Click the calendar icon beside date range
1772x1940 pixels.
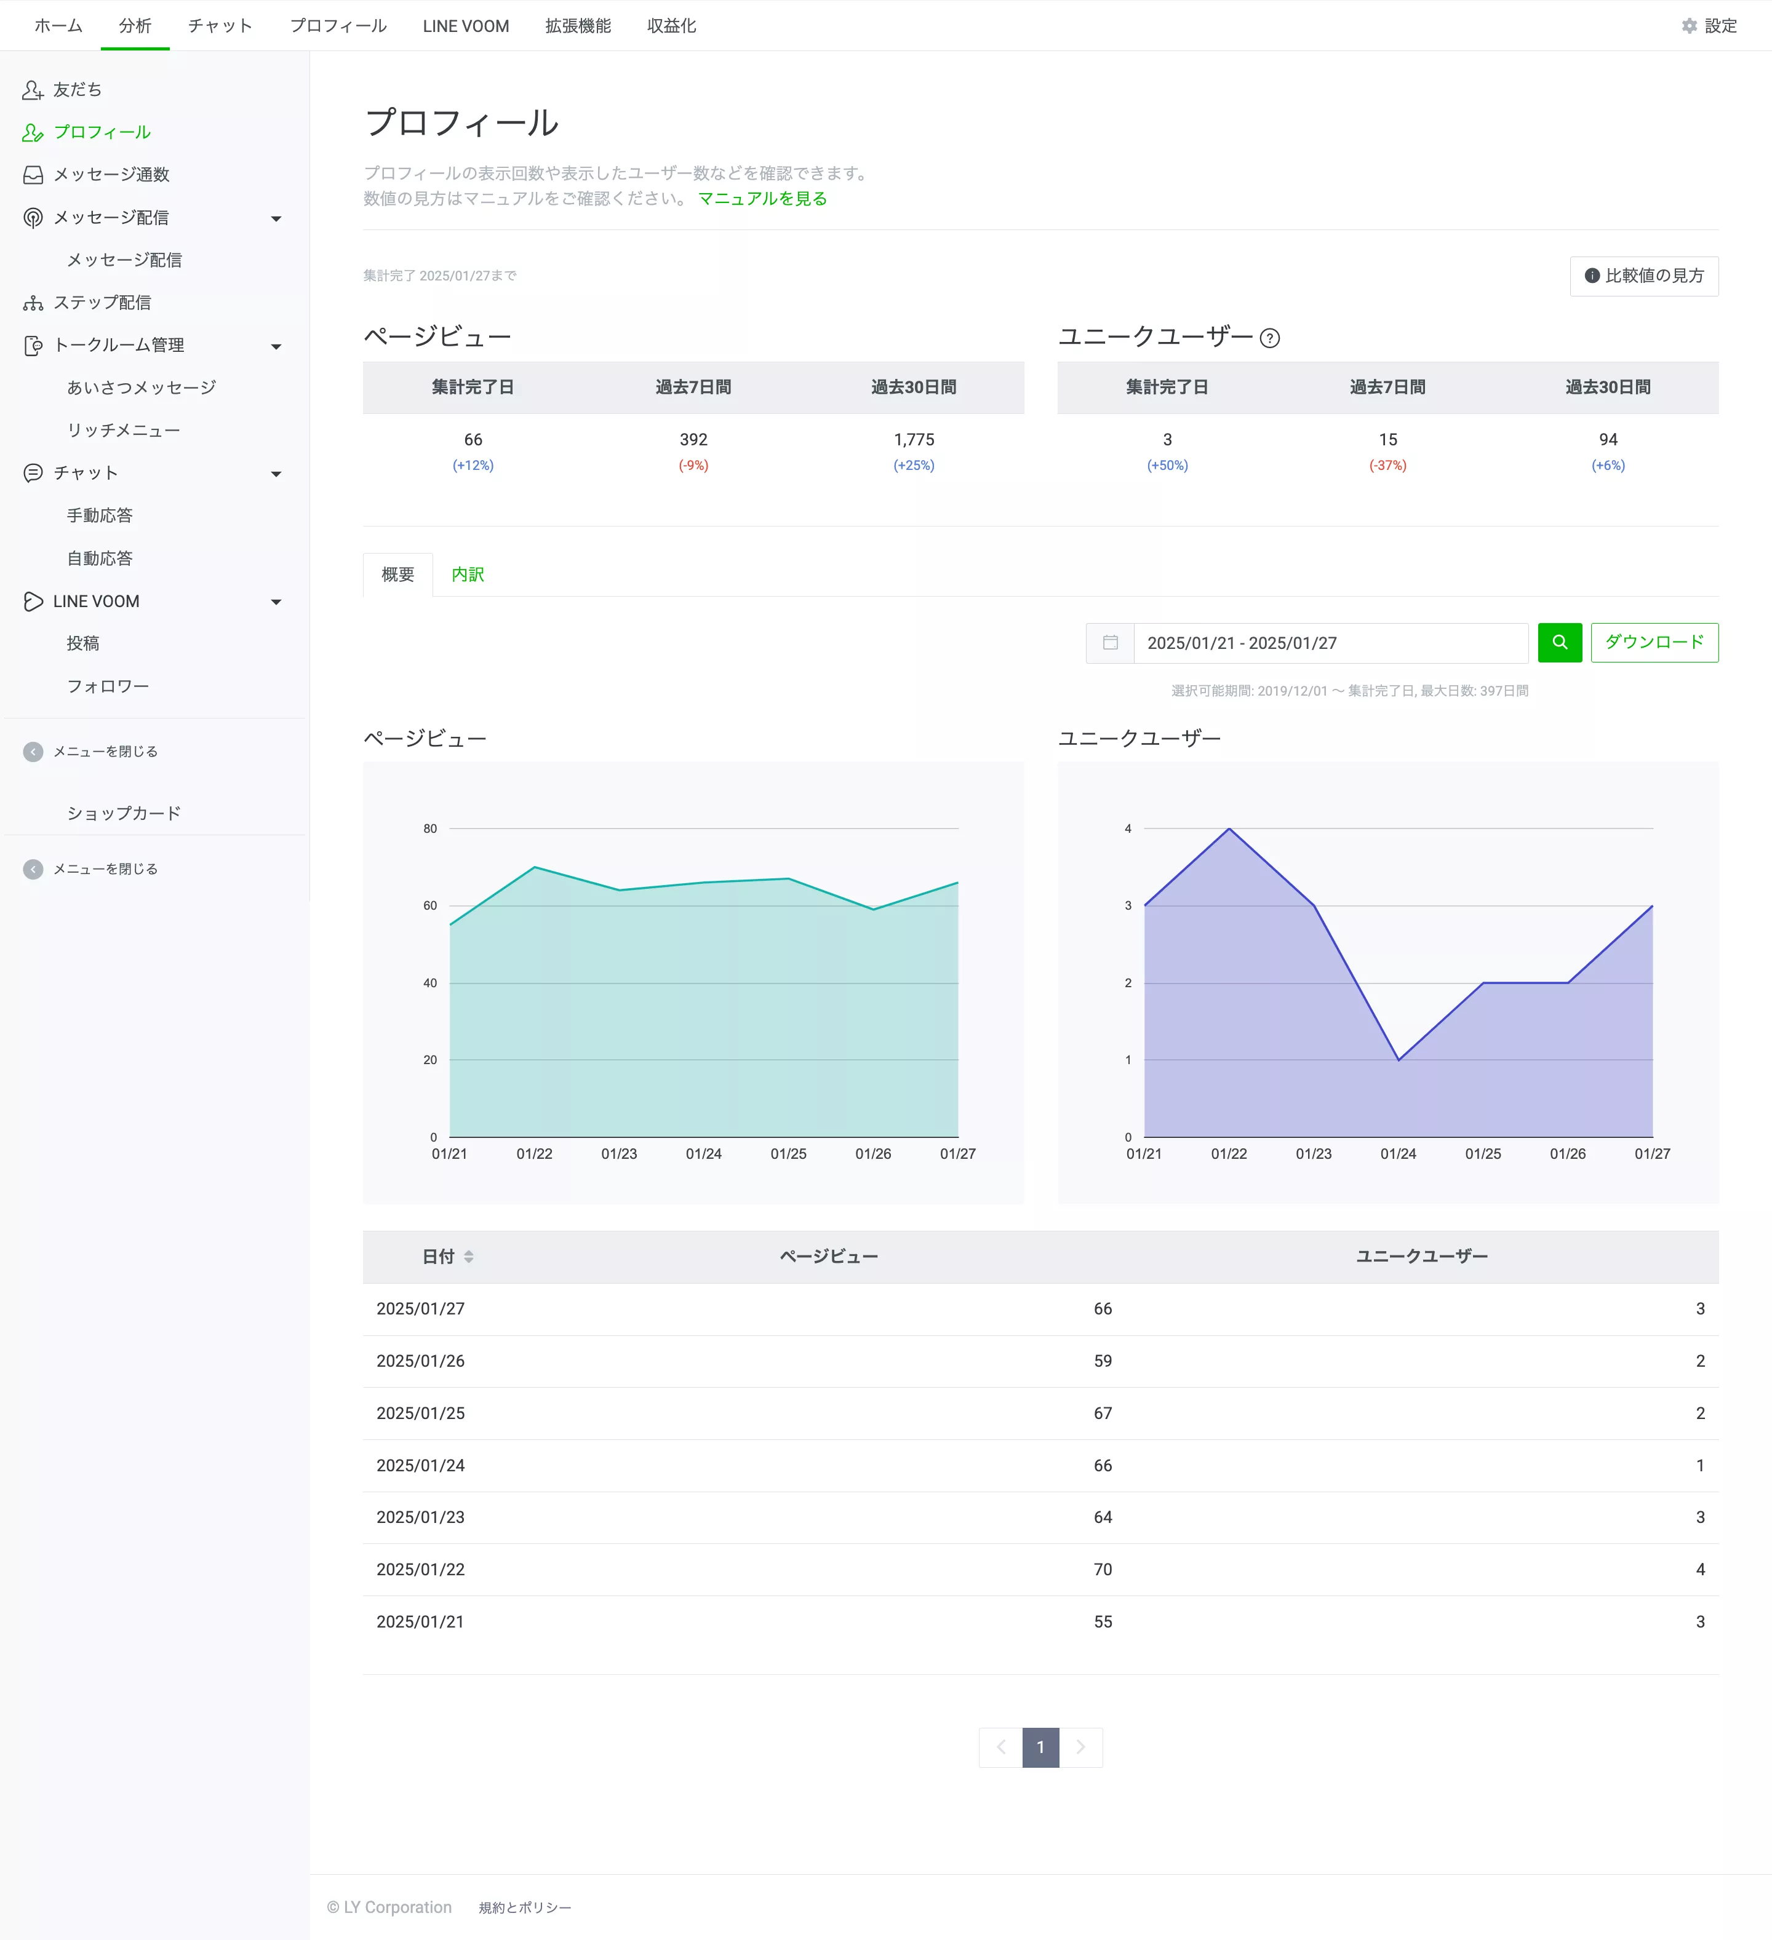1110,643
